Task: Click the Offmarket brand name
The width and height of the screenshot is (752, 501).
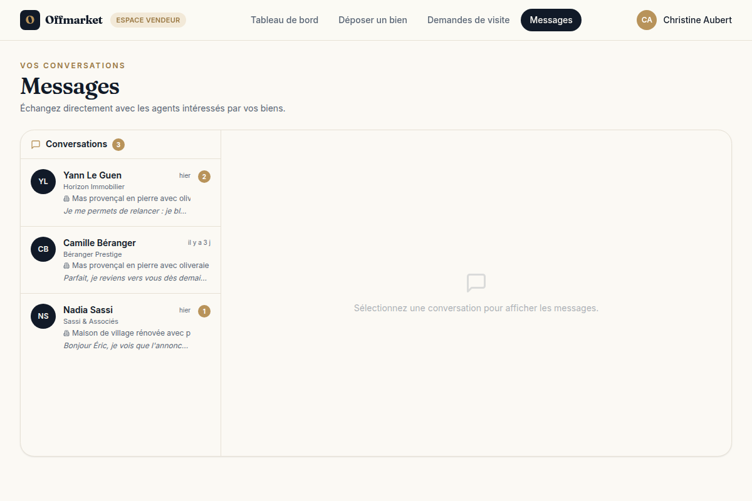Action: pyautogui.click(x=74, y=20)
